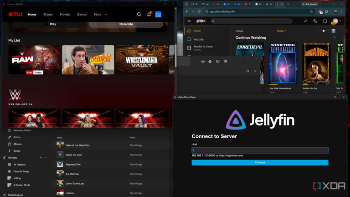Focus the Jellyfin Host input field
Viewport: 350px width, 197px height.
click(x=260, y=150)
